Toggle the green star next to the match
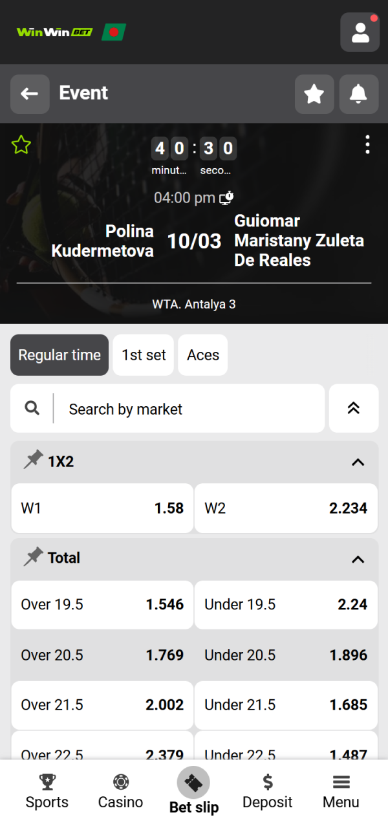The height and width of the screenshot is (828, 388). click(21, 145)
